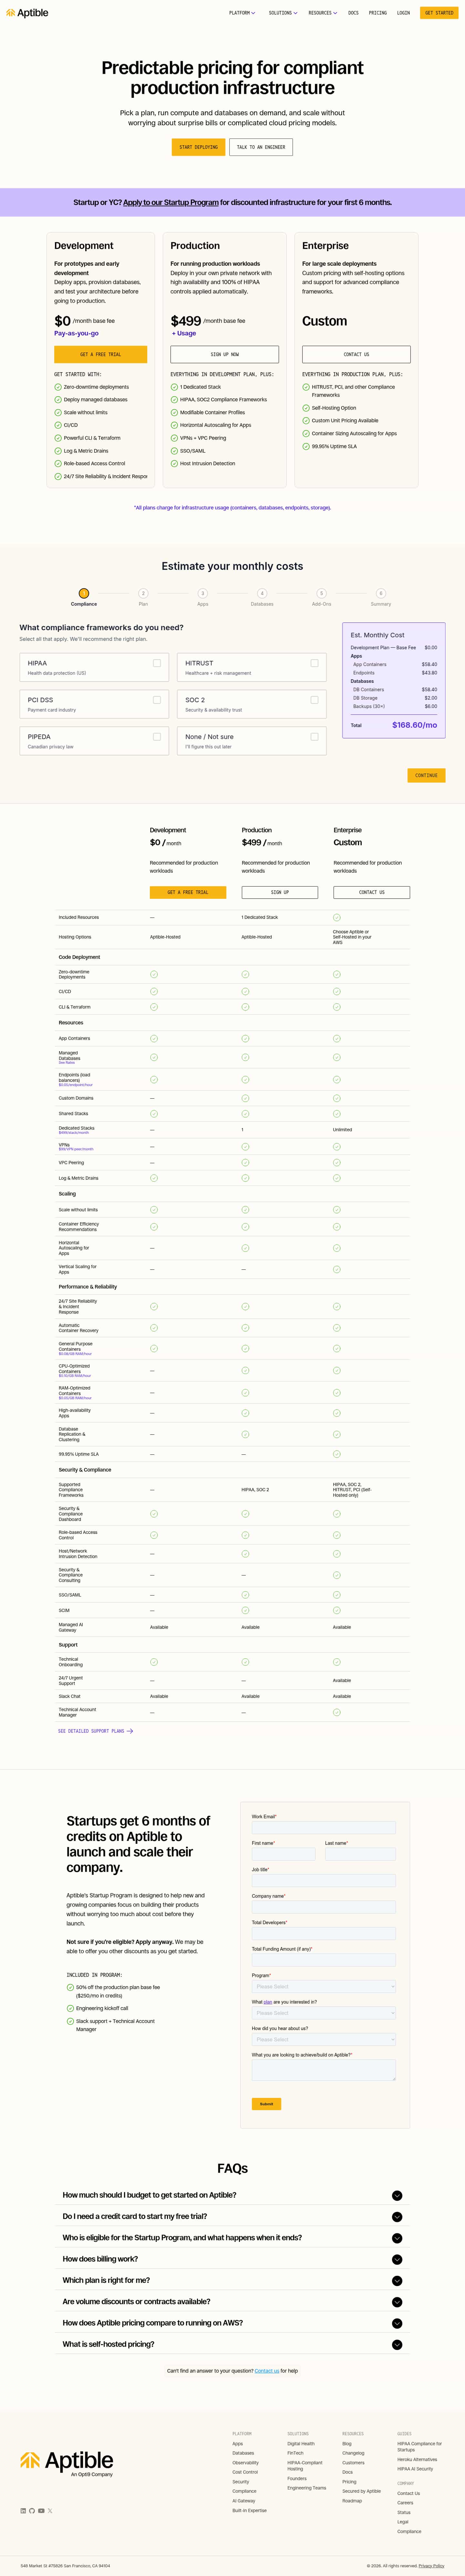Open the Platform menu in the top navigation
This screenshot has width=465, height=2576.
pyautogui.click(x=242, y=13)
